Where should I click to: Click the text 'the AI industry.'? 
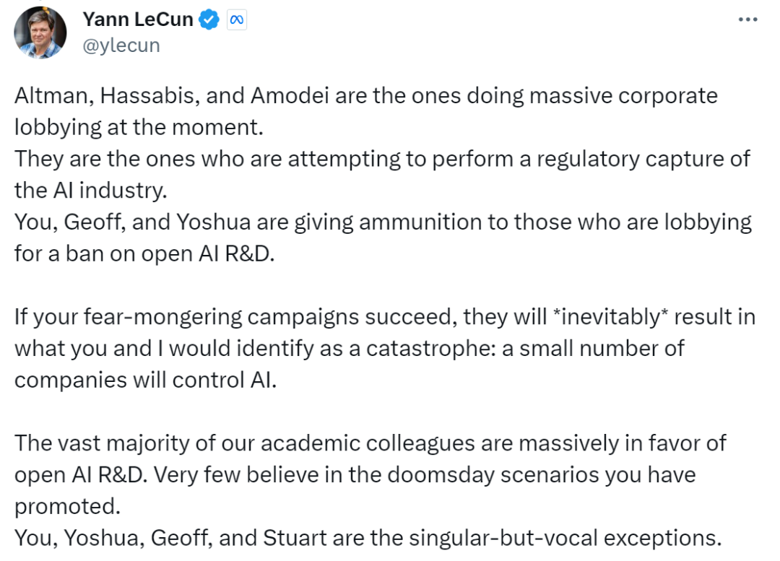pyautogui.click(x=90, y=191)
